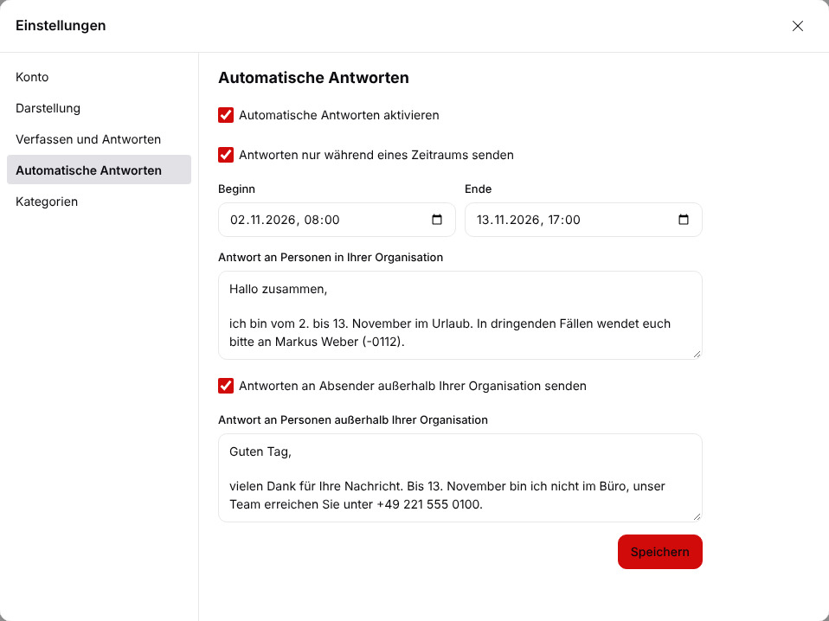Viewport: 829px width, 621px height.
Task: Switch to Darstellung settings
Action: [x=99, y=108]
